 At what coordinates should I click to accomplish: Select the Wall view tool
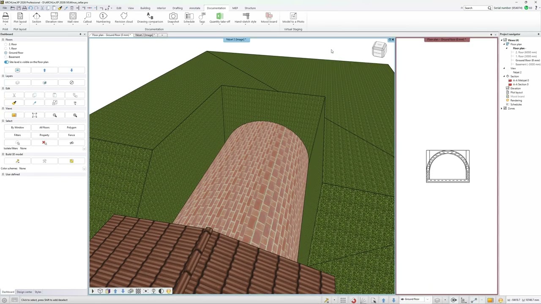tap(73, 18)
